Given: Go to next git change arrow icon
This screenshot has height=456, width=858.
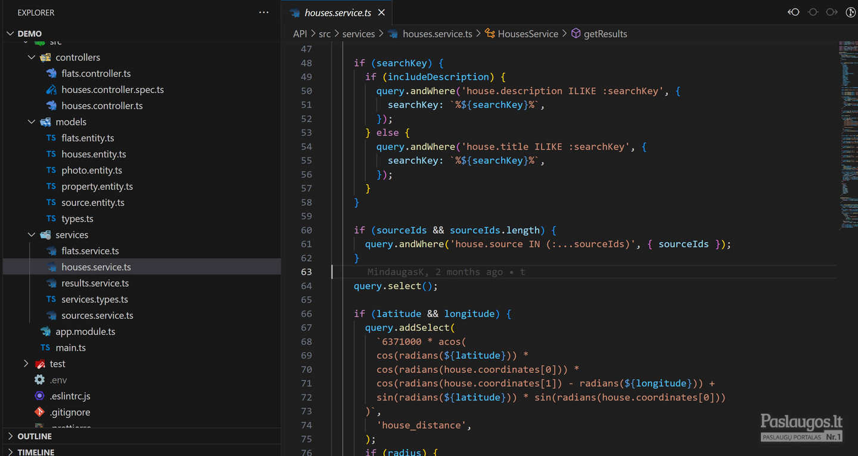Looking at the screenshot, I should [x=832, y=12].
